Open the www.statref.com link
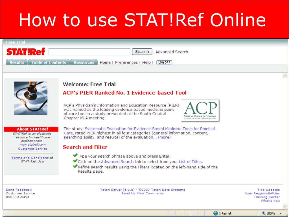 [x=32, y=144]
